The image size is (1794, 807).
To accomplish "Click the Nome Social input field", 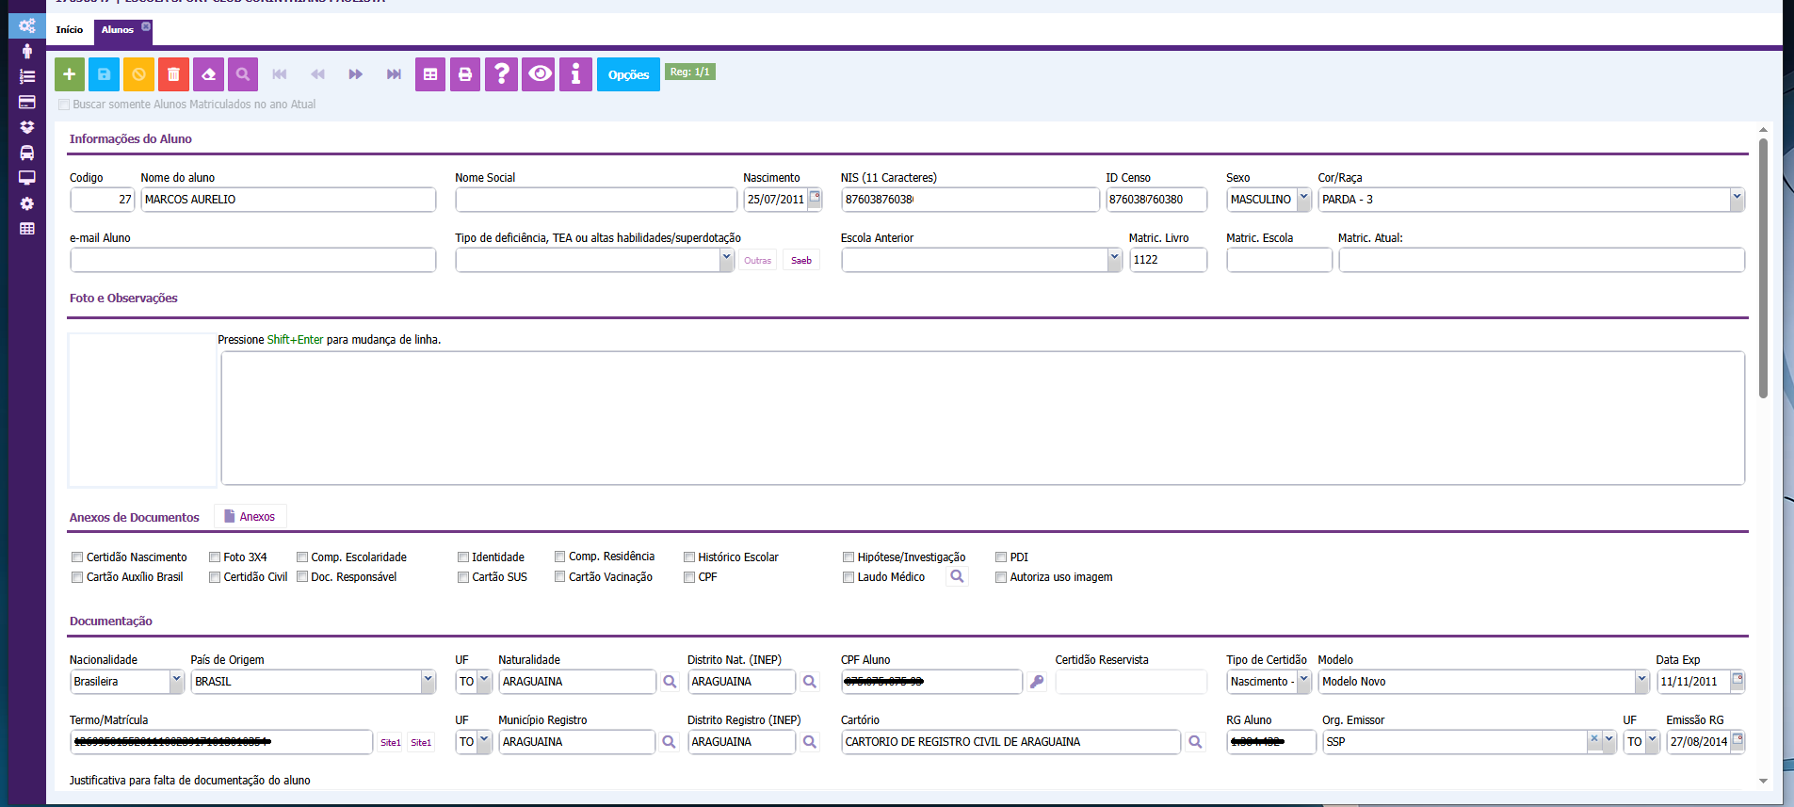I will (595, 200).
